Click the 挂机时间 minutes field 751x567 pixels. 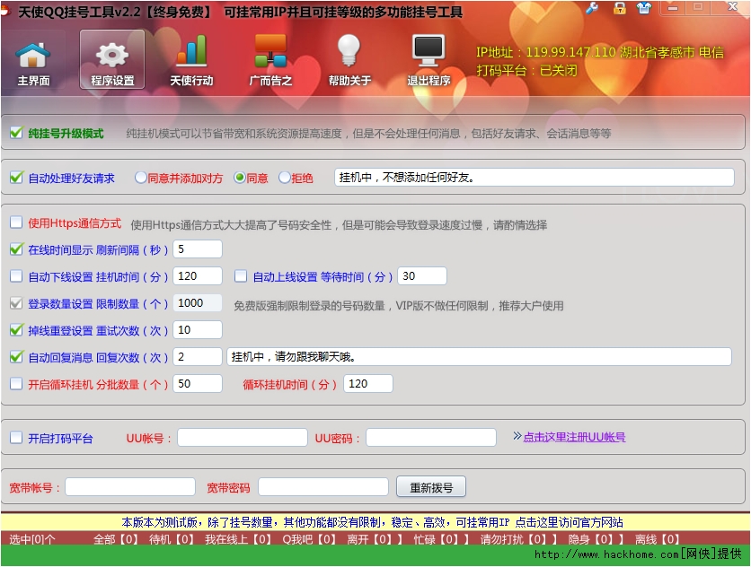[198, 276]
